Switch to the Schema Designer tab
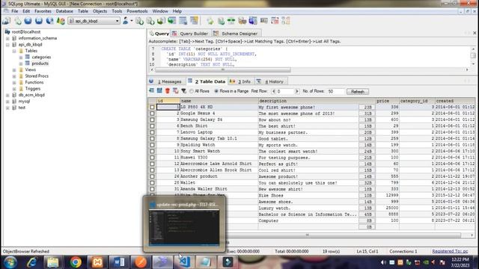The image size is (479, 269). [236, 34]
